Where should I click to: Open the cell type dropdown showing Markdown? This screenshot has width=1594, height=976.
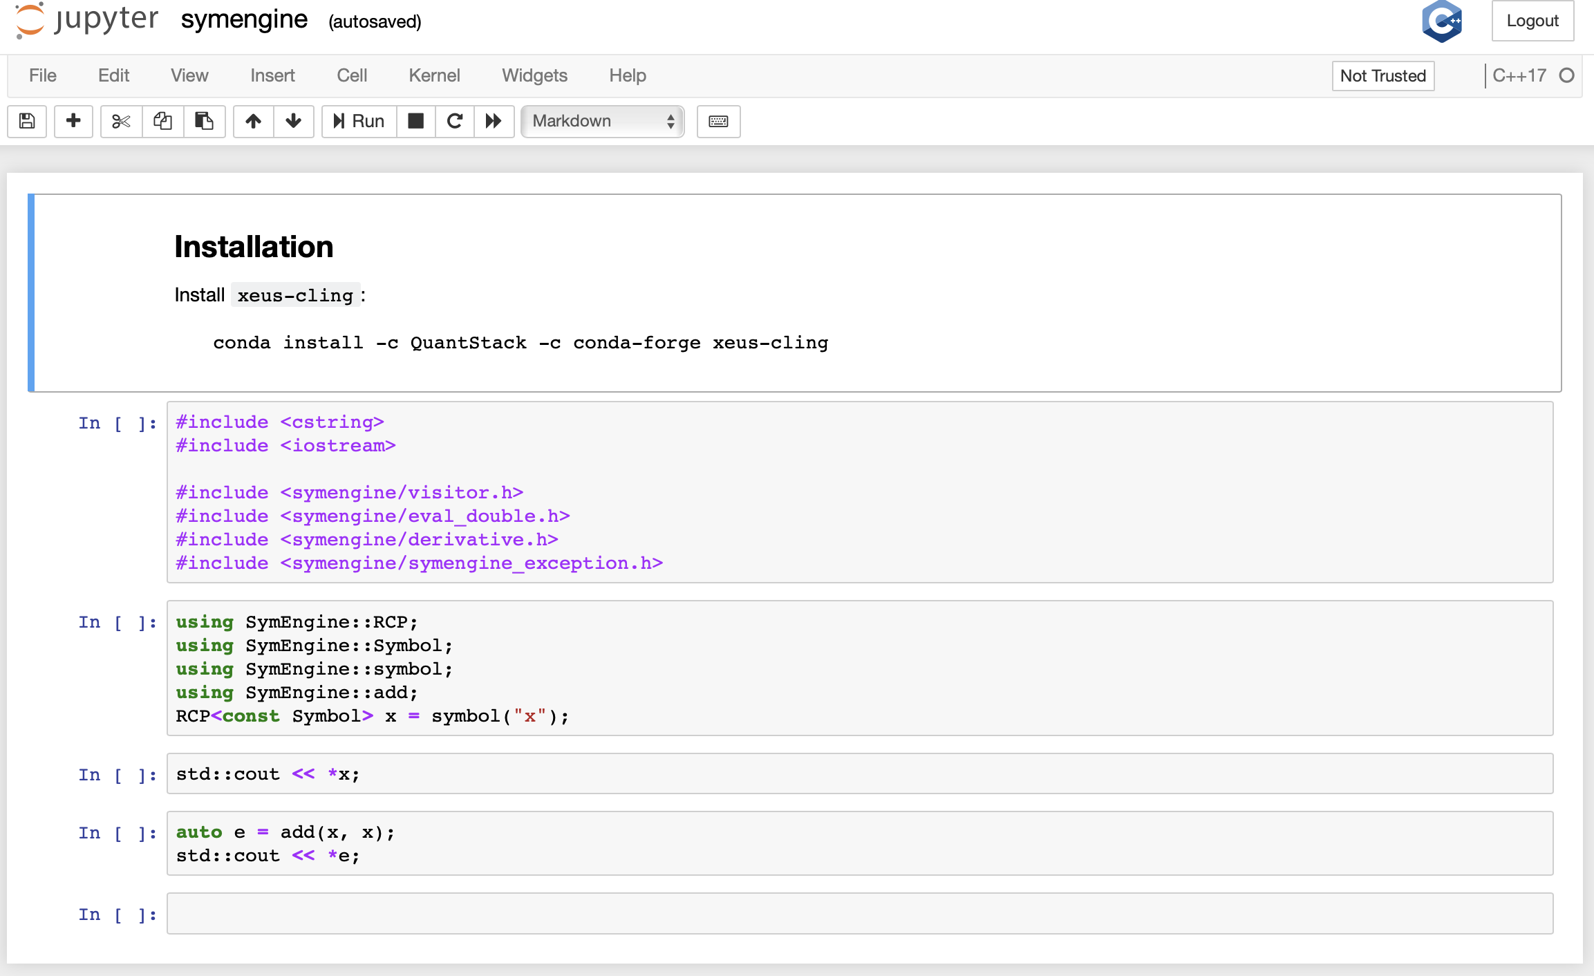pos(601,121)
